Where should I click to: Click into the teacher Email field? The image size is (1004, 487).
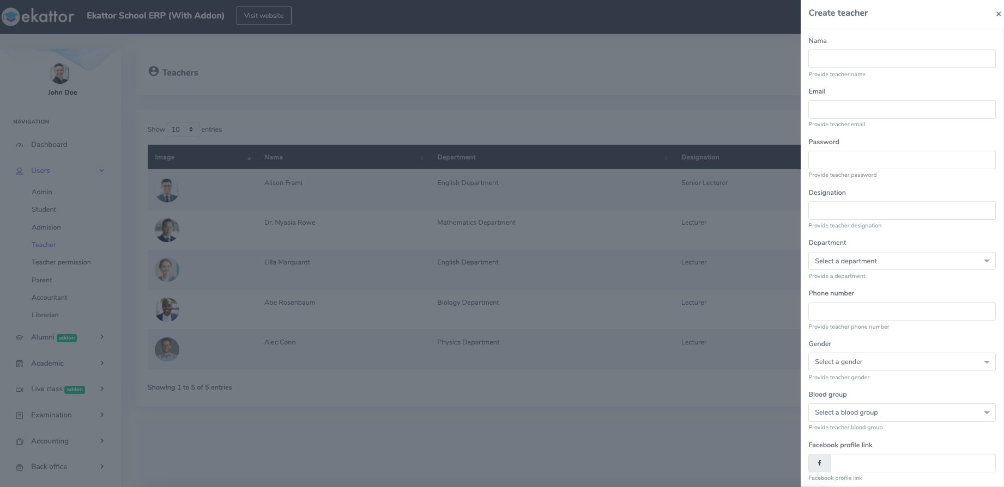click(x=902, y=109)
